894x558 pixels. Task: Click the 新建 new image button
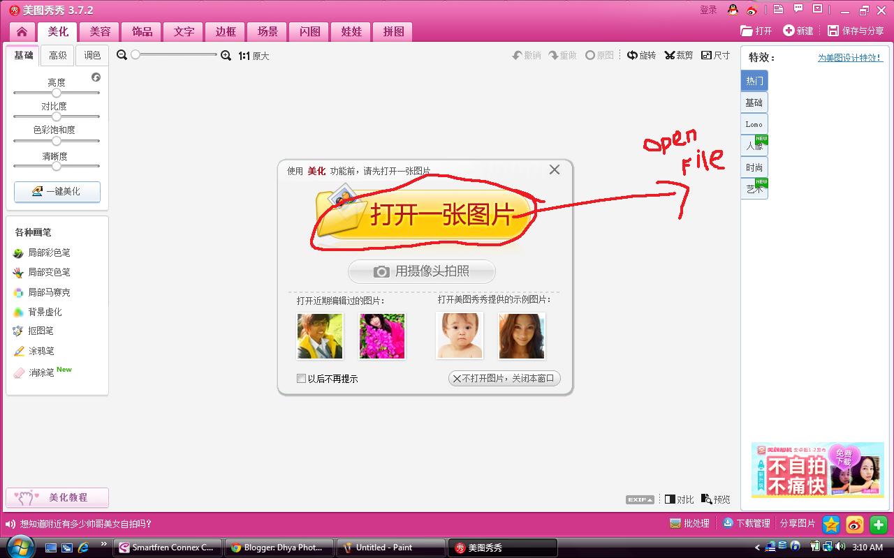[x=798, y=31]
